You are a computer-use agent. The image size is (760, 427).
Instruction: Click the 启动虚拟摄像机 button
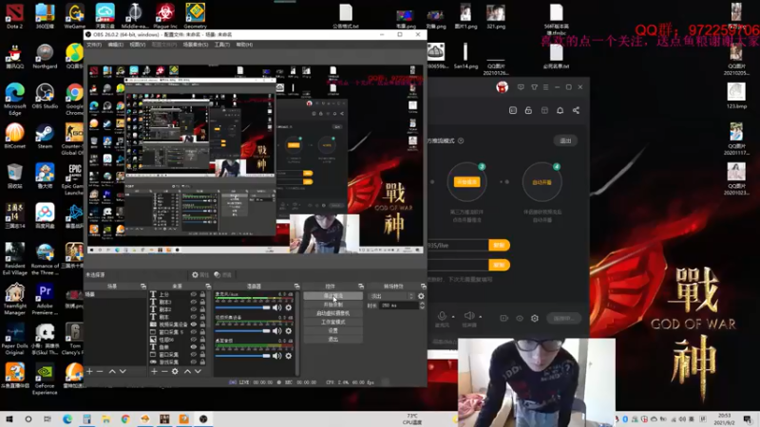(333, 313)
